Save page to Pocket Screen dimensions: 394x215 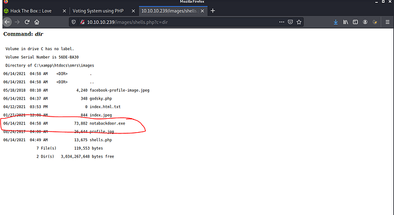(290, 22)
